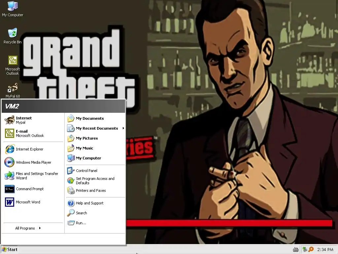The height and width of the screenshot is (254, 338).
Task: Click the Run... label
Action: click(x=81, y=223)
